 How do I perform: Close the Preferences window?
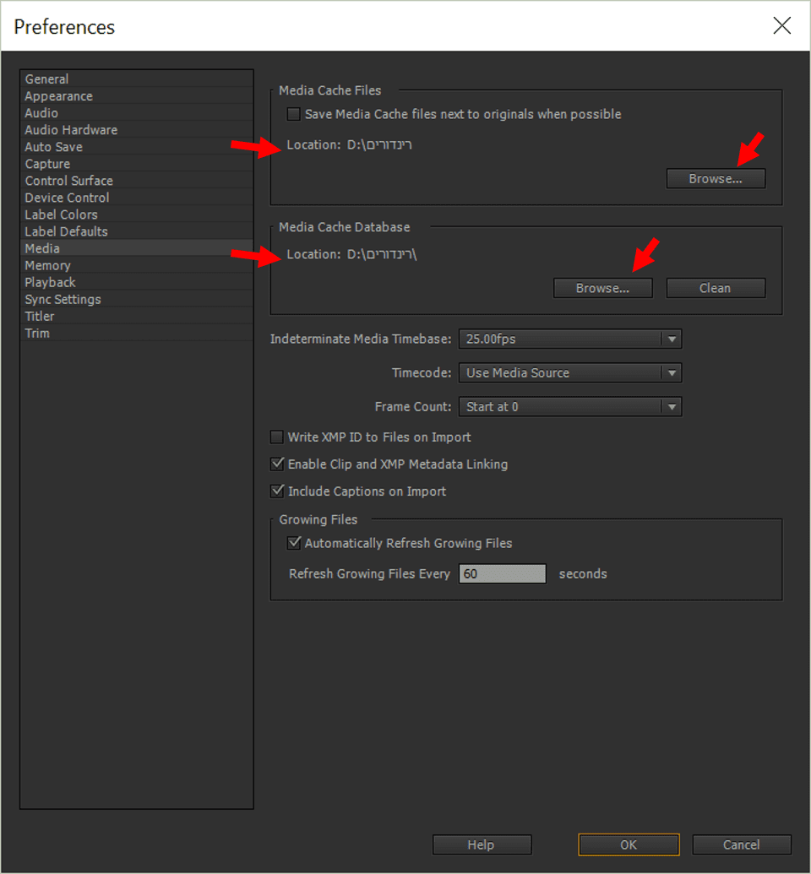tap(782, 25)
